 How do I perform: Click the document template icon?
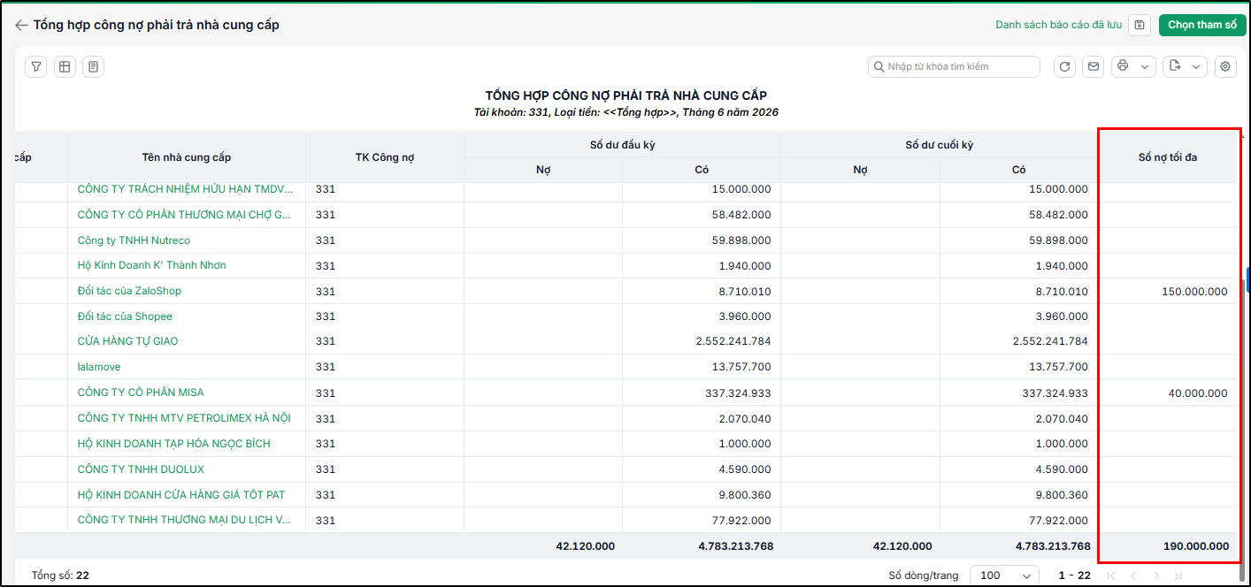pos(93,66)
